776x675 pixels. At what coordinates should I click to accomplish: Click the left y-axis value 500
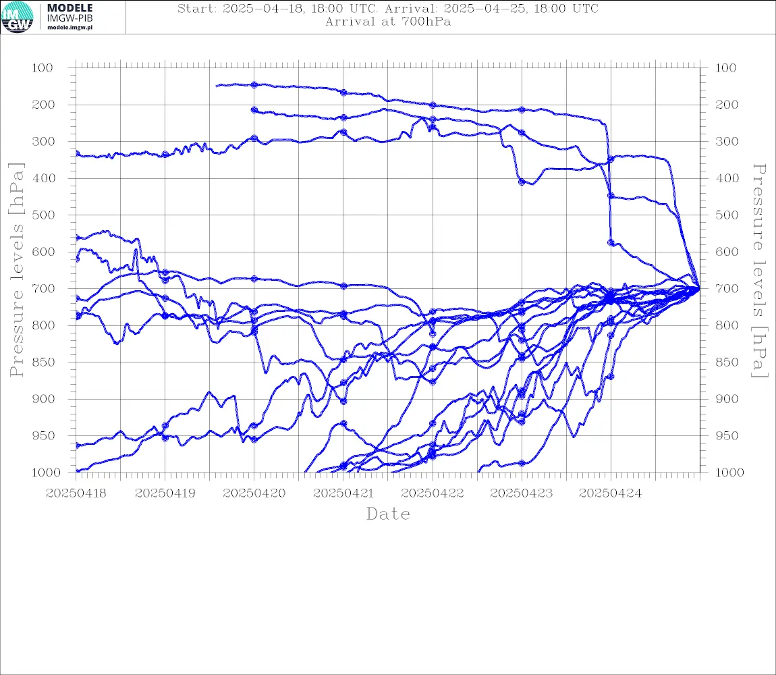coord(43,215)
